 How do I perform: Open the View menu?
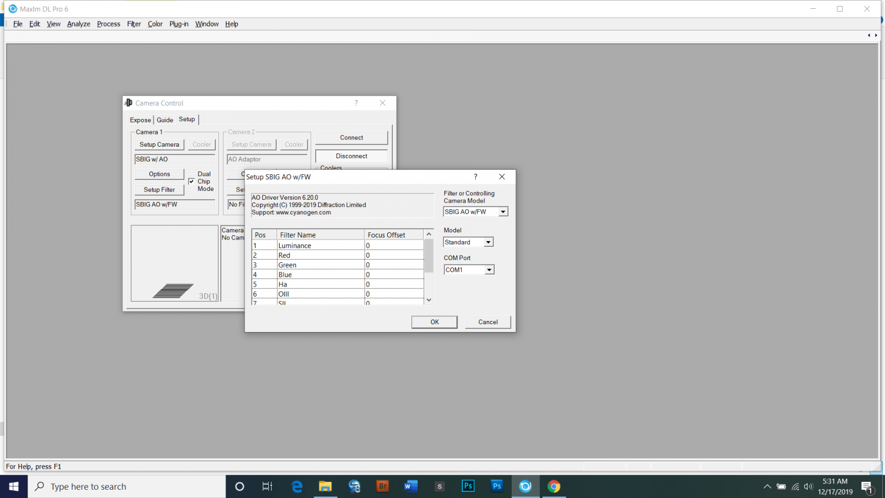click(x=54, y=24)
